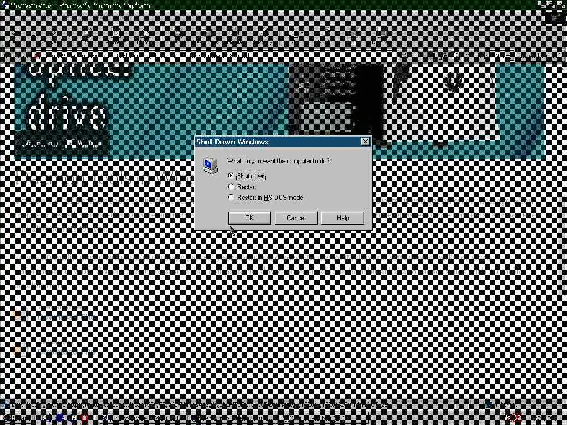Screen dimensions: 567x425
Task: Confirm shutdown with the OK button
Action: click(x=250, y=218)
